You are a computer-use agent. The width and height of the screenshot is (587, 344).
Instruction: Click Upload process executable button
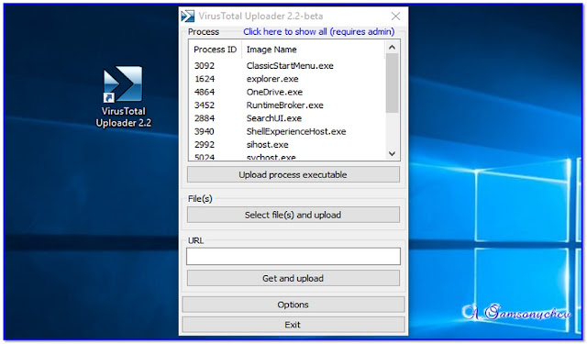[x=293, y=175]
